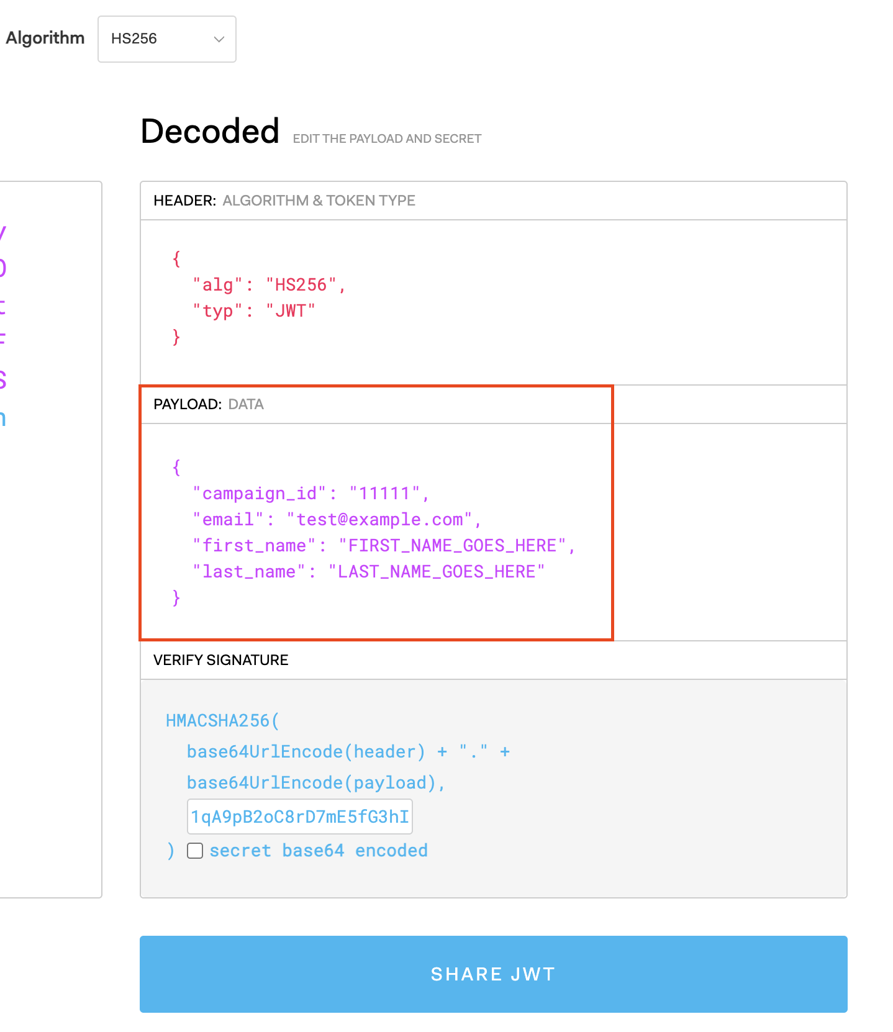Viewport: 893px width, 1032px height.
Task: Click the FIRST_NAME_GOES_HERE value in payload
Action: pyautogui.click(x=452, y=546)
